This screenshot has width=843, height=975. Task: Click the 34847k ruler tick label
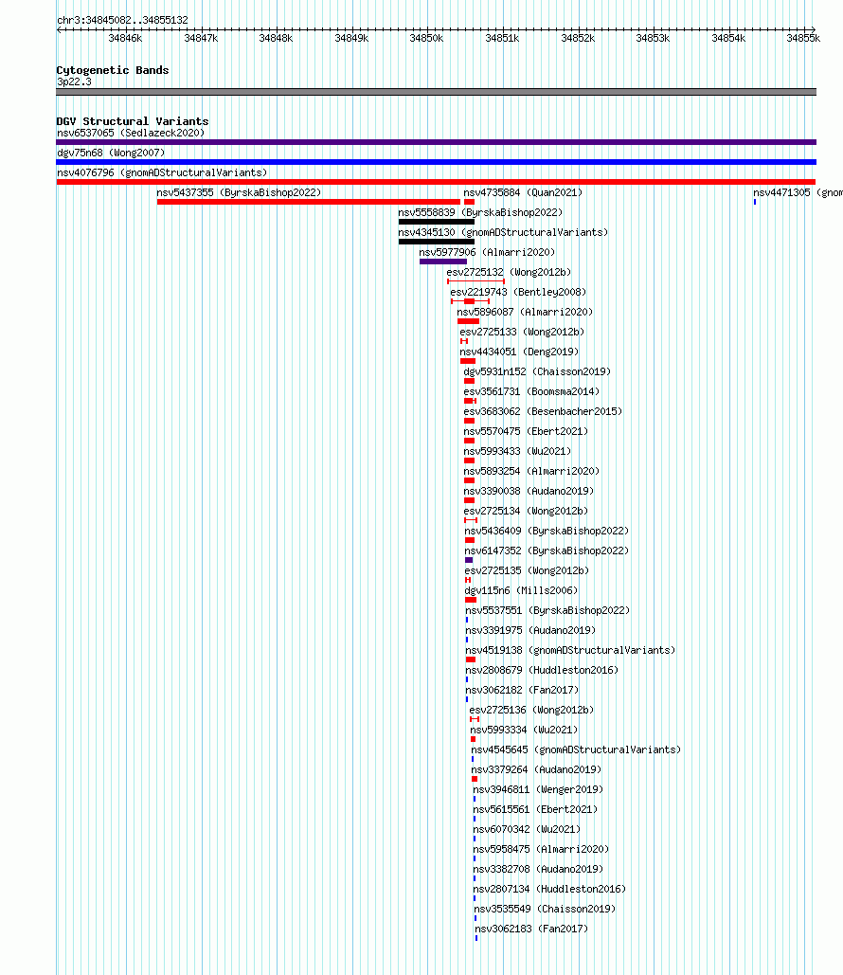(201, 38)
